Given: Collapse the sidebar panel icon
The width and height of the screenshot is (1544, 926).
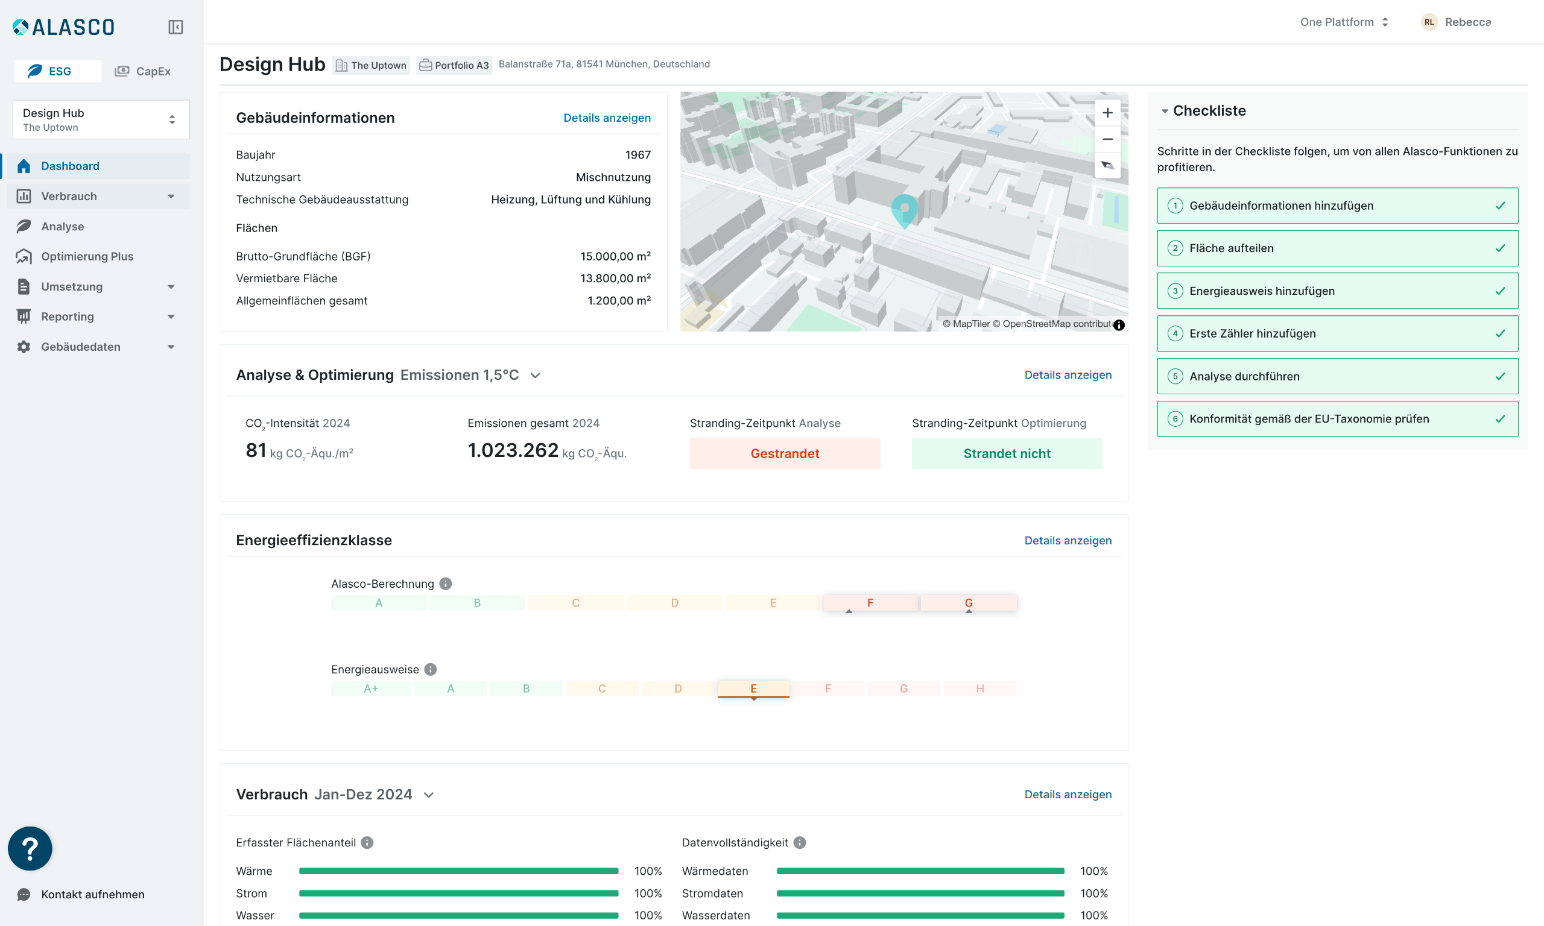Looking at the screenshot, I should tap(176, 27).
